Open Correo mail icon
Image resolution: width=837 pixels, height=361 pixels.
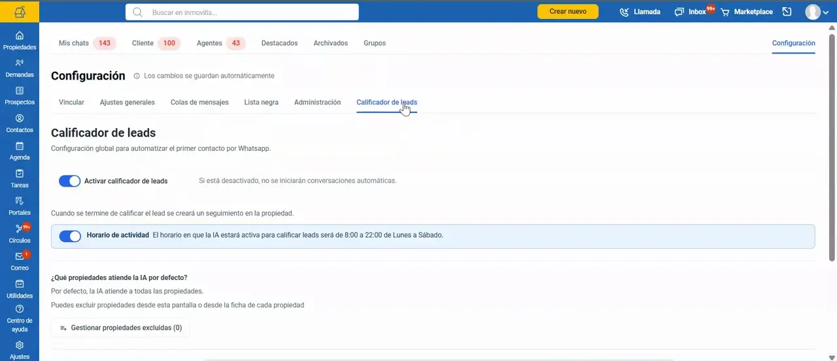coord(20,257)
